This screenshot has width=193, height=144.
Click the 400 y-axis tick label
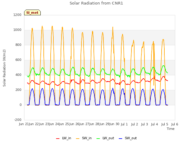[18, 75]
